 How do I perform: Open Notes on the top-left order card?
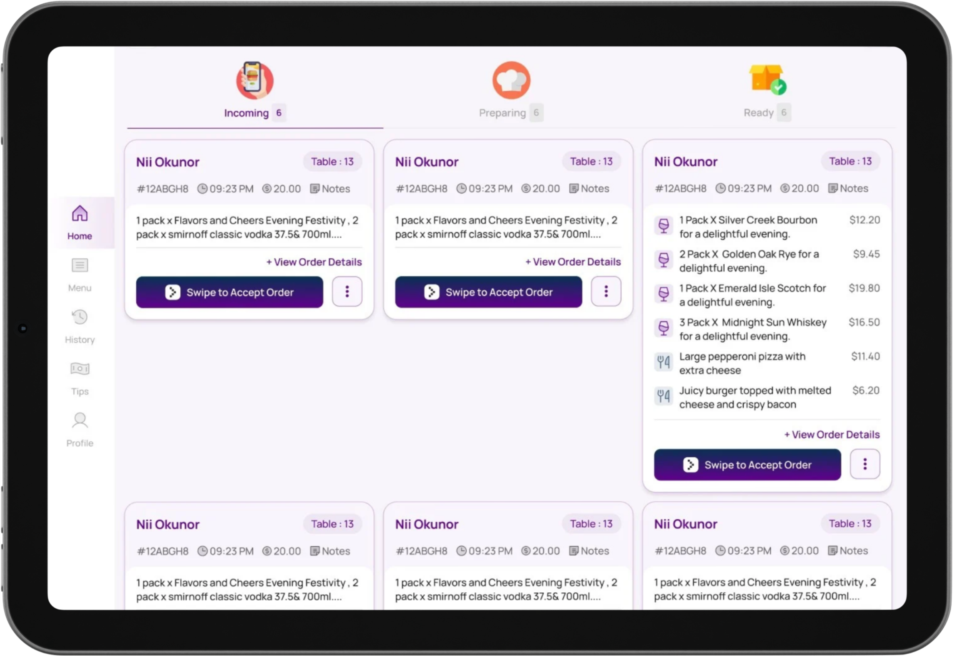[330, 189]
